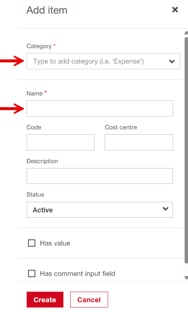Click the Cancel button
The height and width of the screenshot is (312, 188).
[89, 300]
